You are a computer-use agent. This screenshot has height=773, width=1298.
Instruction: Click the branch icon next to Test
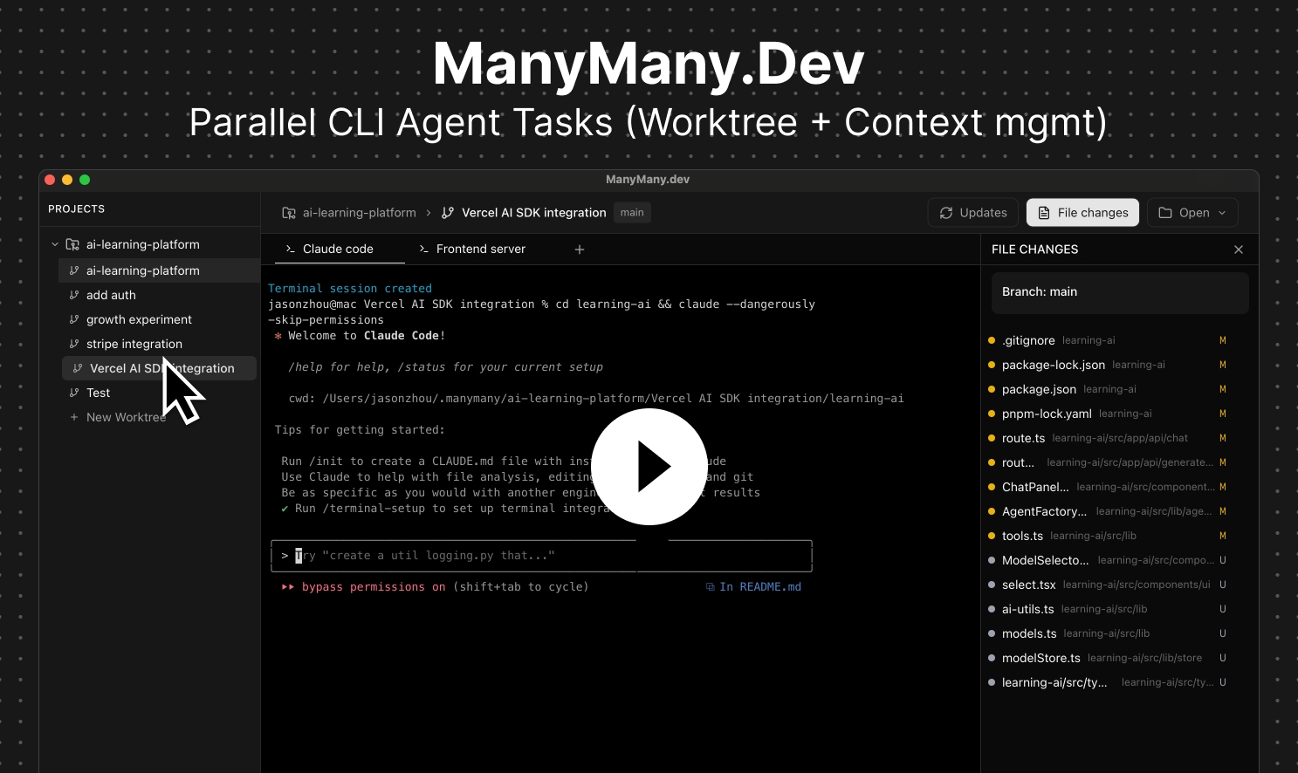tap(74, 393)
